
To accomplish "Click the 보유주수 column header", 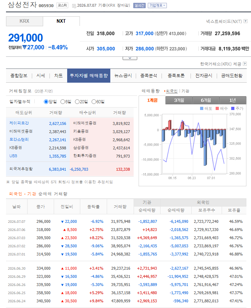I will [x=206, y=210].
